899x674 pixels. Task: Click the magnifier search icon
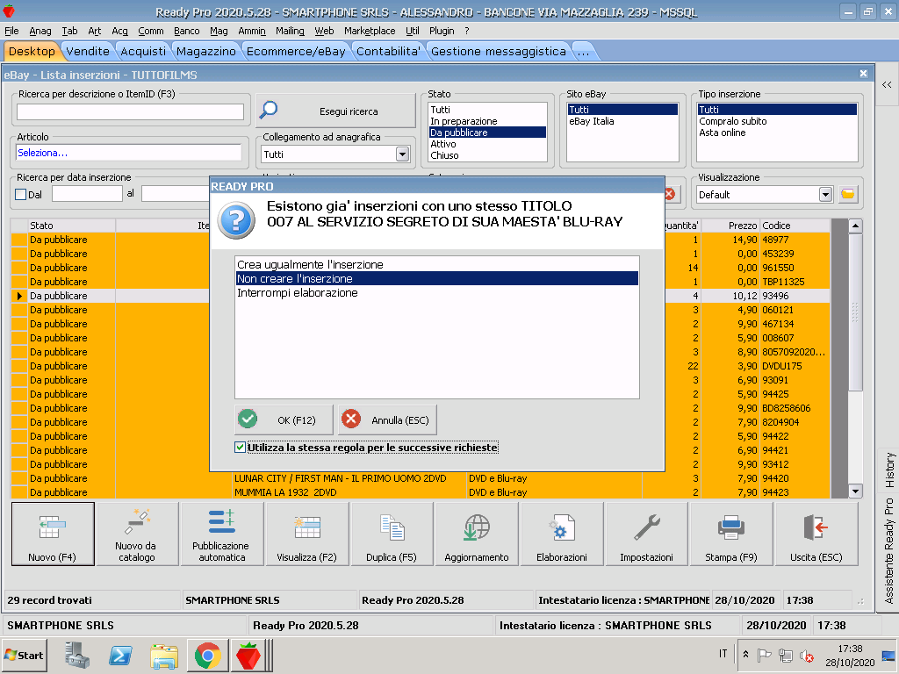click(269, 110)
